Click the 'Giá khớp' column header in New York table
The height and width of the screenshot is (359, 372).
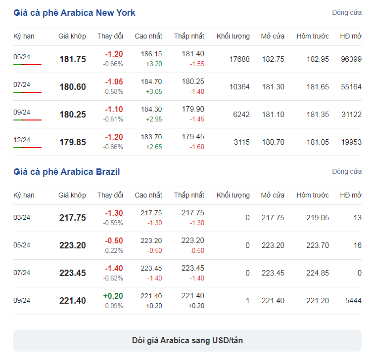click(72, 36)
